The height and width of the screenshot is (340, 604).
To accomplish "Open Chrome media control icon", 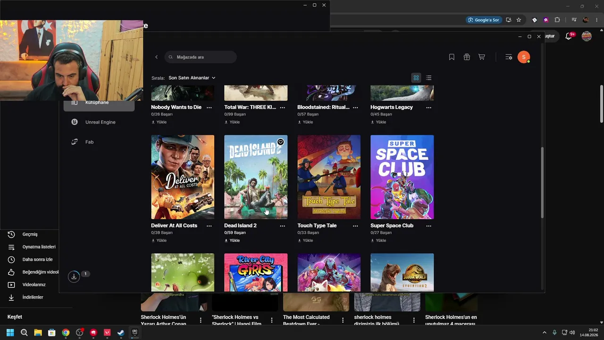I will (574, 20).
